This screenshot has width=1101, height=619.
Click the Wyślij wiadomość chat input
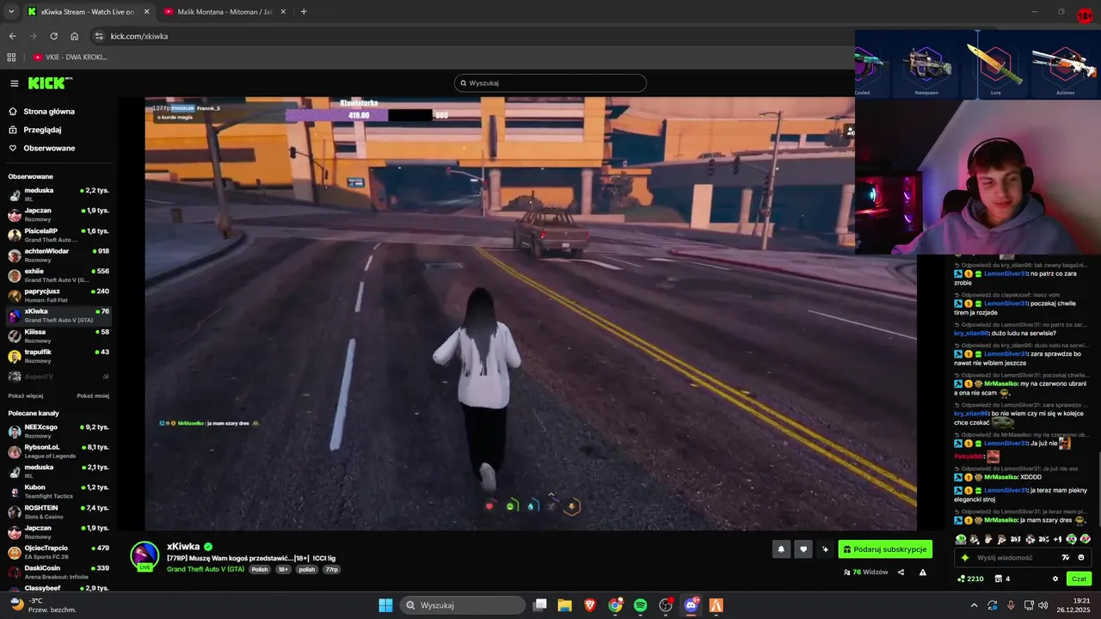pyautogui.click(x=1023, y=557)
